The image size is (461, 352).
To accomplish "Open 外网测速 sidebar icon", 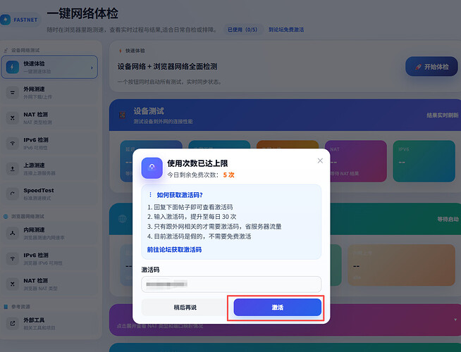I will pos(12,92).
